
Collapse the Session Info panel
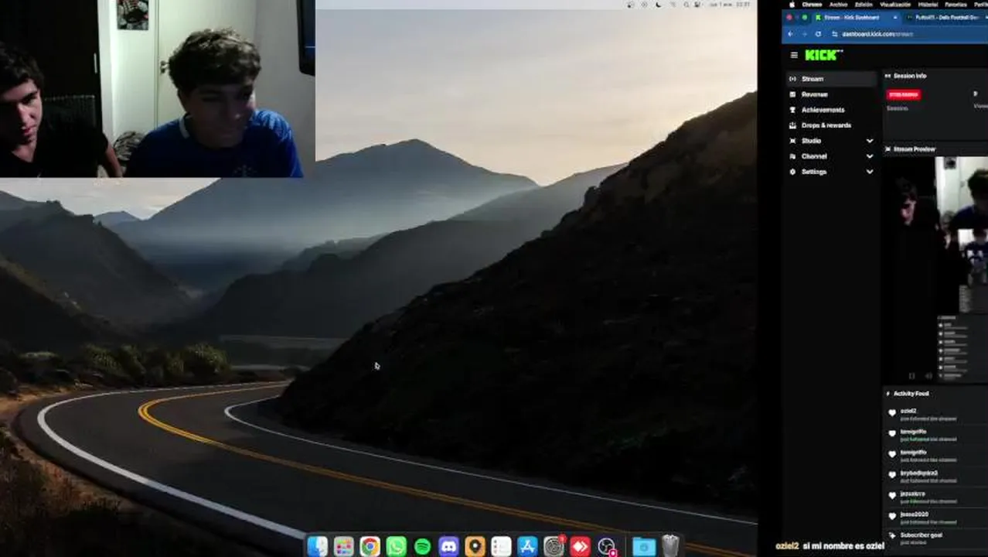pos(888,76)
